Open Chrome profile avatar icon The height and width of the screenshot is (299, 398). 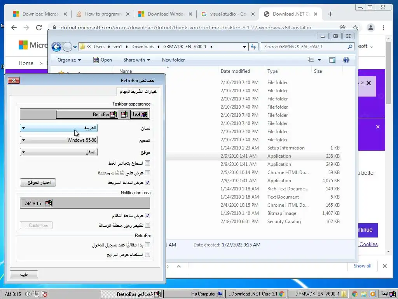point(370,28)
